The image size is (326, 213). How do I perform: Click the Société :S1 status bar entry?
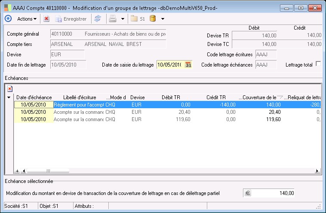(x=21, y=206)
